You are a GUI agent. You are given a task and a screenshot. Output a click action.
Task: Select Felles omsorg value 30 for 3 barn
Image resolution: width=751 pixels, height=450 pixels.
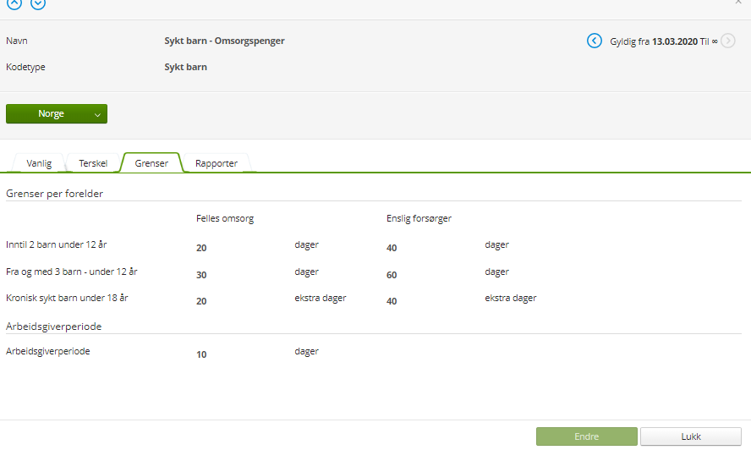201,275
